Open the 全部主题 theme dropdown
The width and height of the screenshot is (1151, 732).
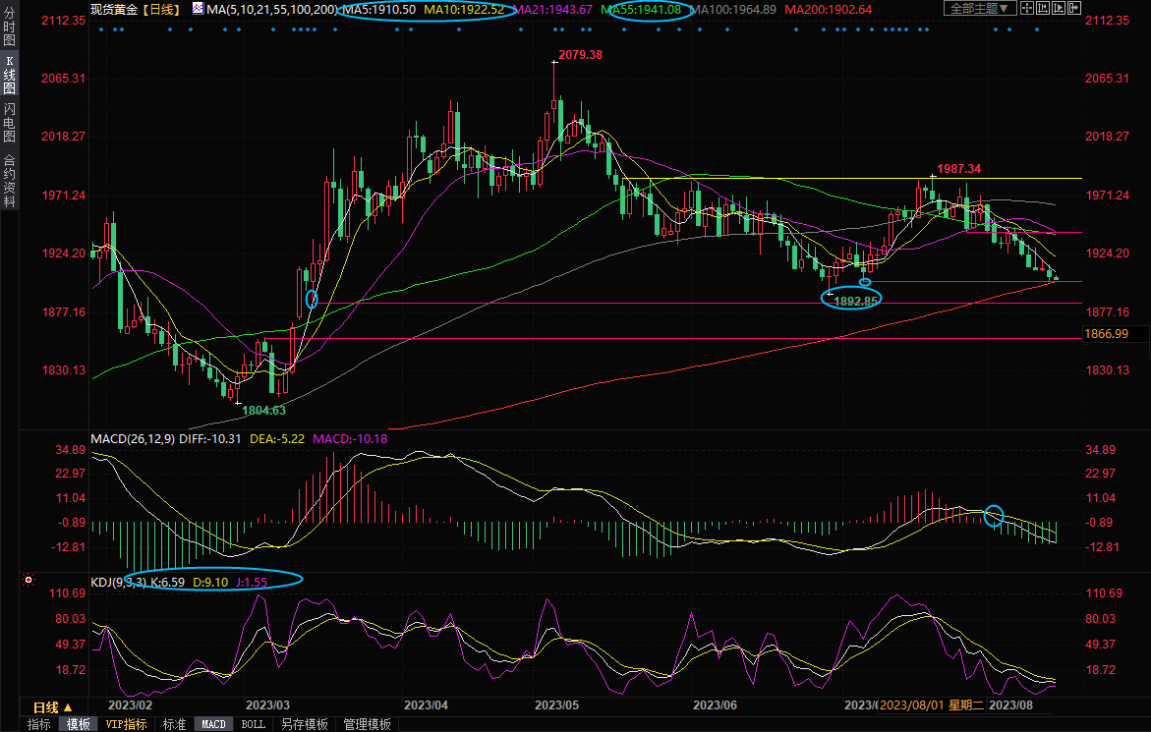click(980, 9)
